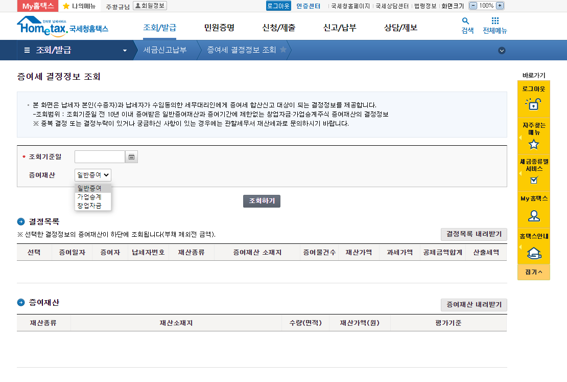Screen dimensions: 567x382
Task: Increase screen size with plus button
Action: pos(500,6)
